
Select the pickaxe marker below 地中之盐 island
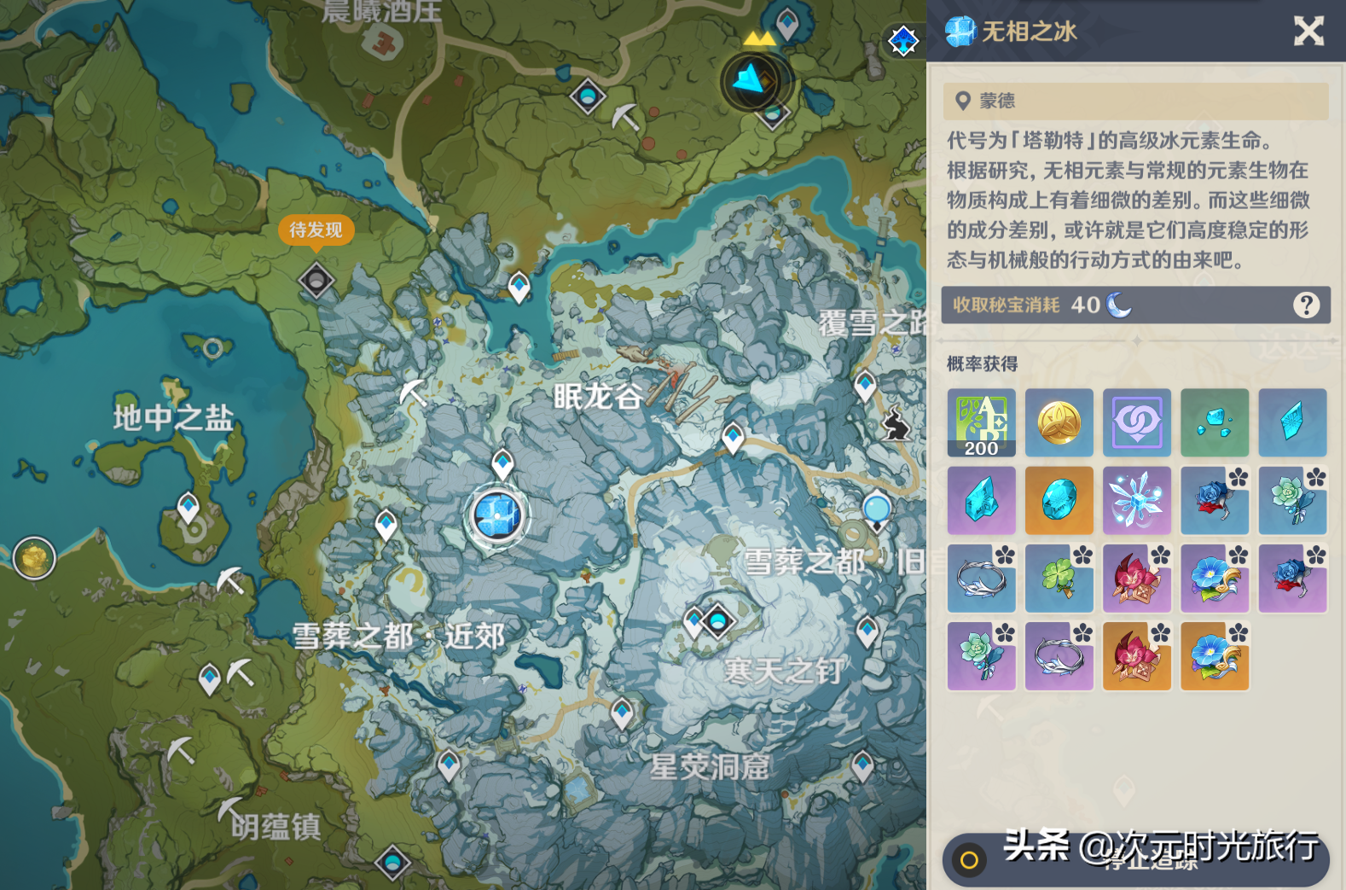[x=230, y=580]
